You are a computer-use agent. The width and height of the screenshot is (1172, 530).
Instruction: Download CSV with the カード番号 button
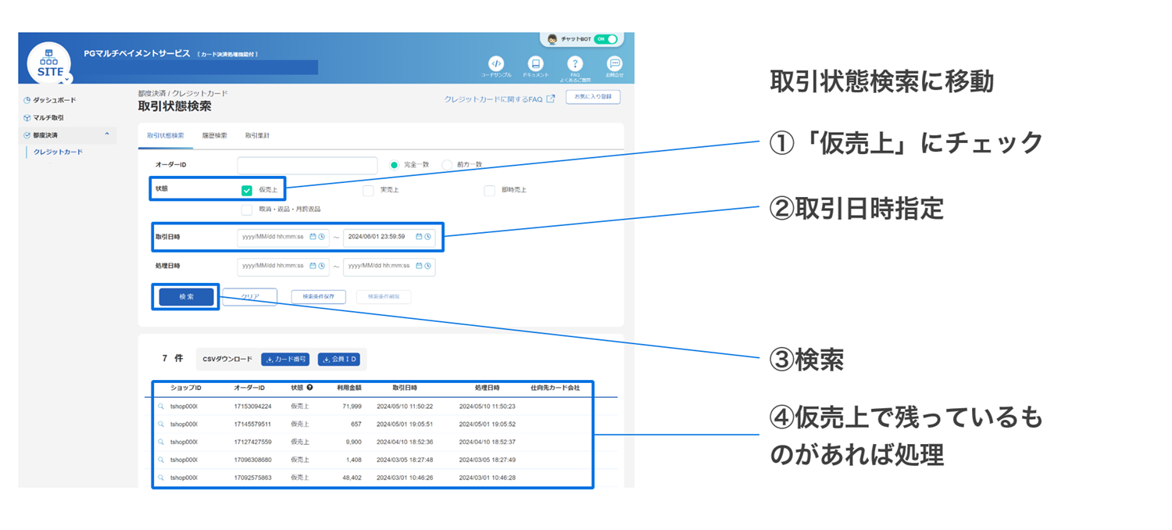click(x=285, y=360)
